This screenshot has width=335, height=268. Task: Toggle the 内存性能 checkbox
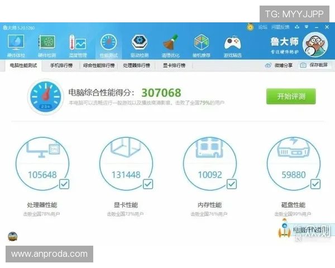click(x=232, y=184)
